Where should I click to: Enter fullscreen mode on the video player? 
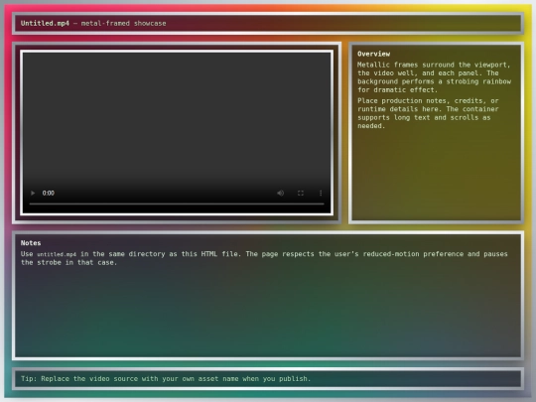tap(301, 194)
